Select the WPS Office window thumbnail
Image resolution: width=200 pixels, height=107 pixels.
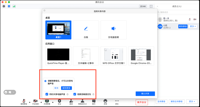click(x=113, y=56)
